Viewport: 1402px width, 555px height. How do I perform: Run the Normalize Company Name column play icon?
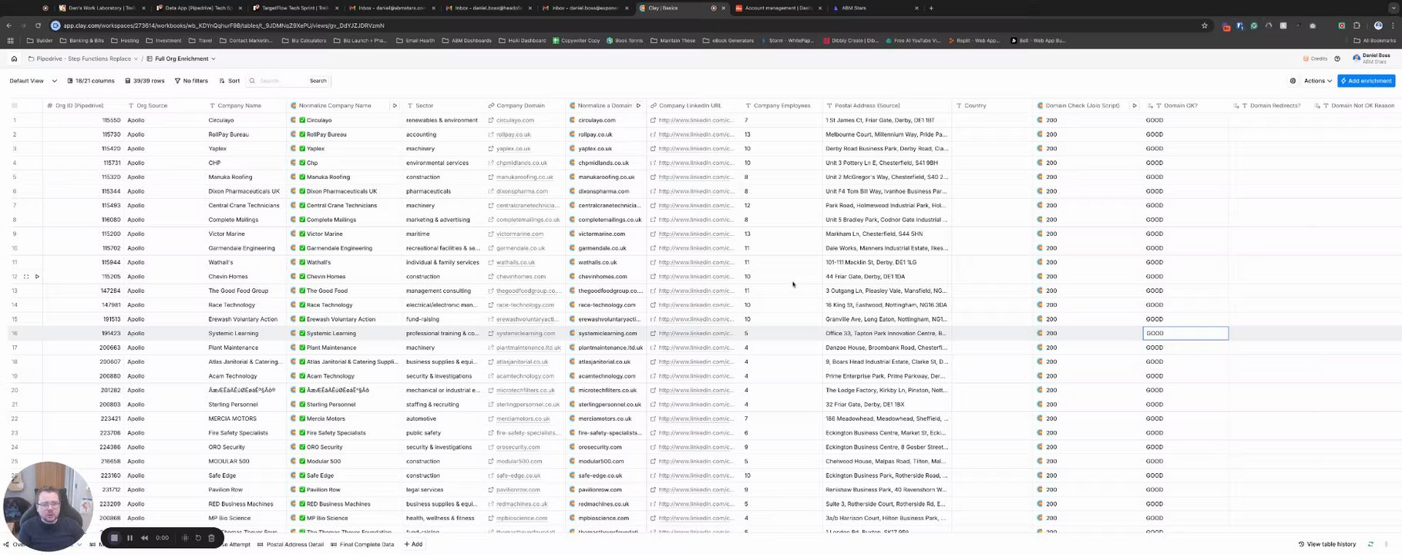[395, 106]
